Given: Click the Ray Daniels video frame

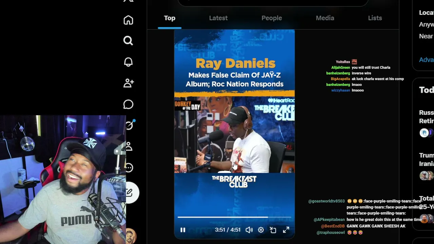Looking at the screenshot, I should pos(234,135).
